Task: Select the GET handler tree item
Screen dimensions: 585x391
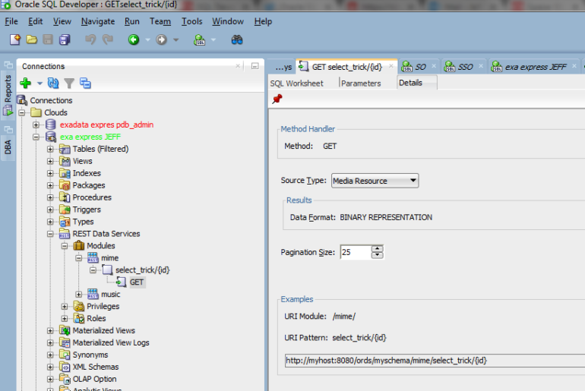Action: click(x=136, y=282)
